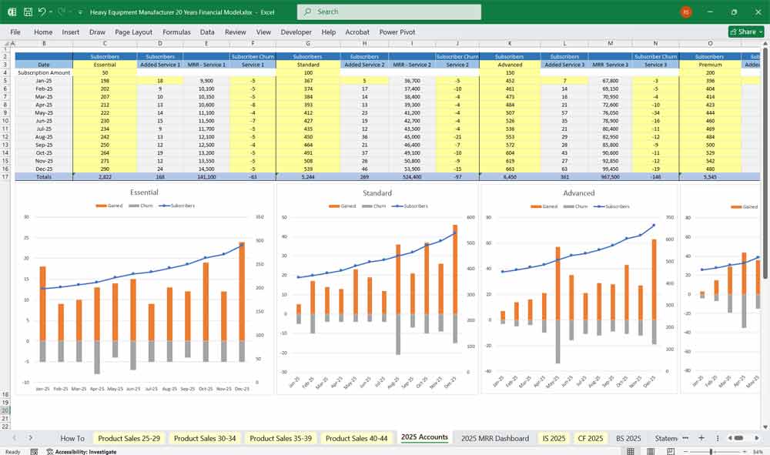770x455 pixels.
Task: Open the user account avatar
Action: click(686, 12)
